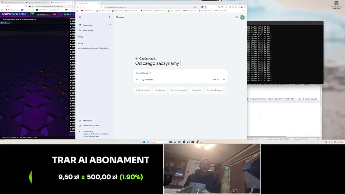The image size is (345, 194).
Task: Click the PRO badge in Gemini header
Action: 236,17
